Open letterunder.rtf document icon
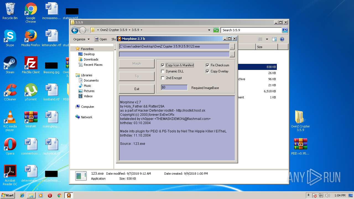Viewport: 354px width, 199px height. pyautogui.click(x=51, y=38)
